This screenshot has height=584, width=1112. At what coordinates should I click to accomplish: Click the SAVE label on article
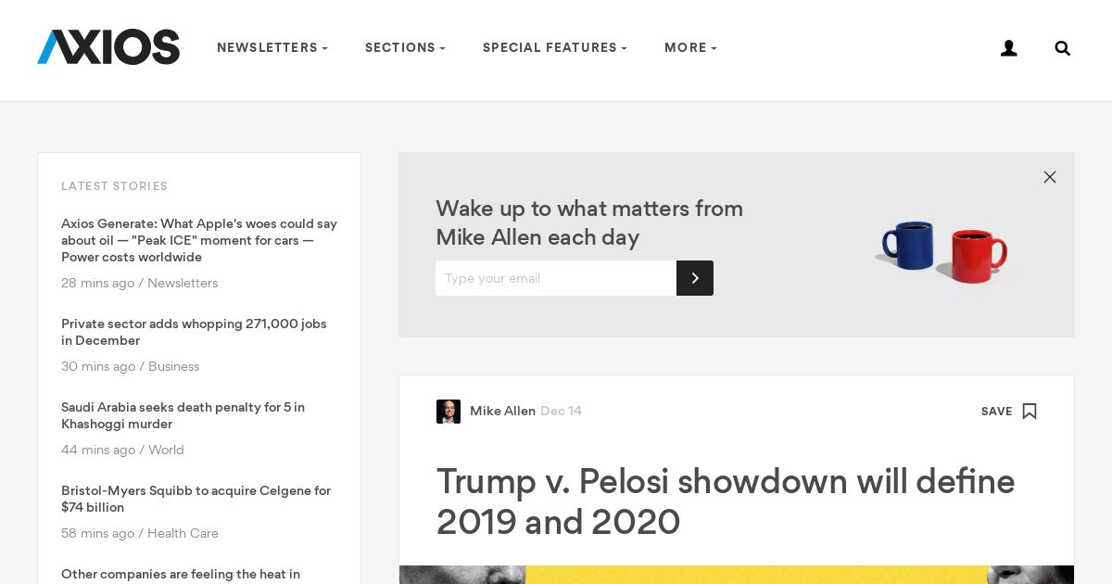click(x=997, y=412)
